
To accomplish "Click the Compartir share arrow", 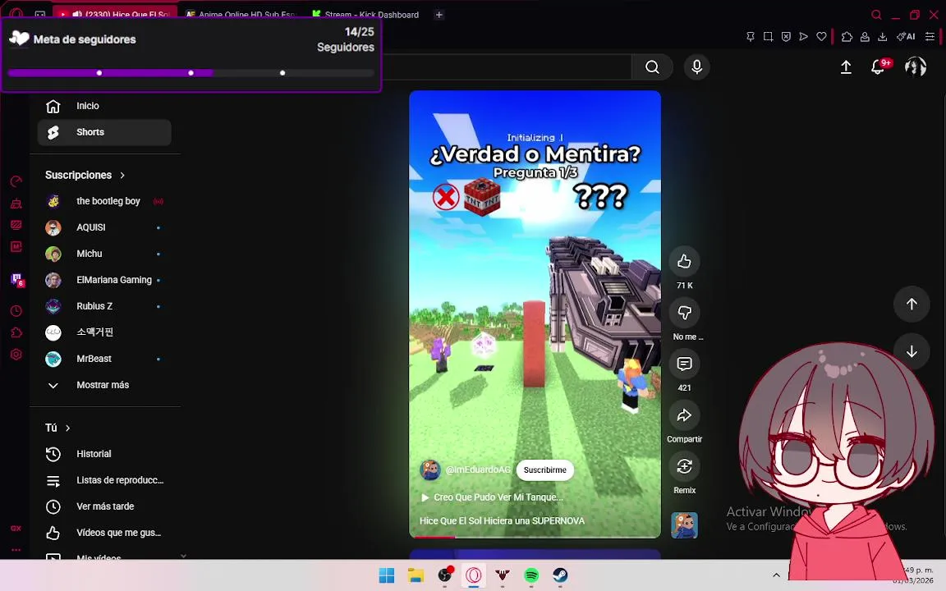I will [x=684, y=415].
